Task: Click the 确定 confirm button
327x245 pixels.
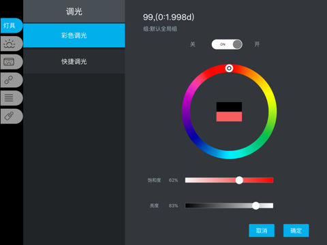Action: [x=296, y=231]
